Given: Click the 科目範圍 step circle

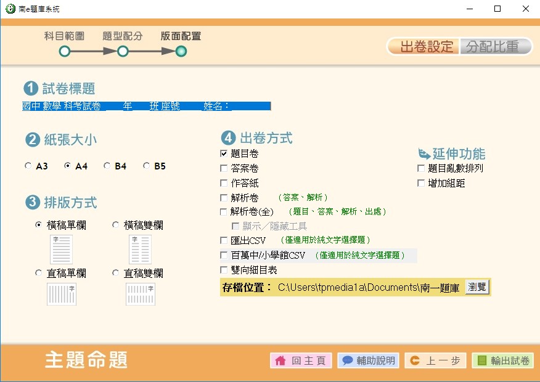Looking at the screenshot, I should pyautogui.click(x=64, y=52).
